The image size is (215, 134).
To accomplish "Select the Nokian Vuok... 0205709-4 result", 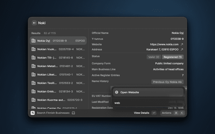I will pos(58,49).
